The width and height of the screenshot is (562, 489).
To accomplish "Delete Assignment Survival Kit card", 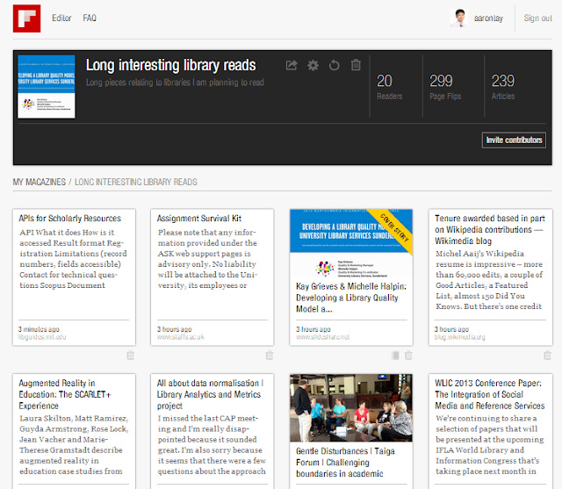I will pyautogui.click(x=270, y=355).
